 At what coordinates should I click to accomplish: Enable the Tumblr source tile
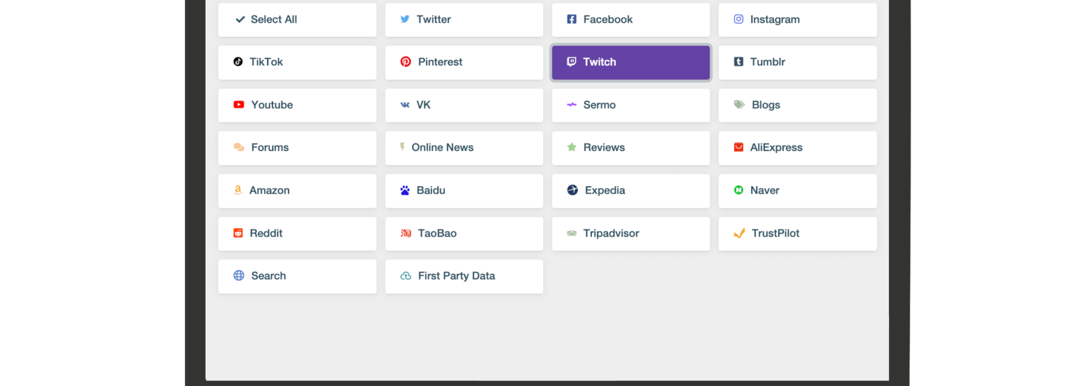click(x=797, y=63)
